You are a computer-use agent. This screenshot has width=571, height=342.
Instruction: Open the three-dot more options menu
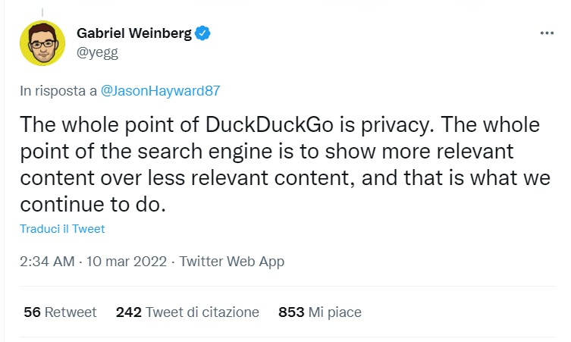click(x=547, y=34)
